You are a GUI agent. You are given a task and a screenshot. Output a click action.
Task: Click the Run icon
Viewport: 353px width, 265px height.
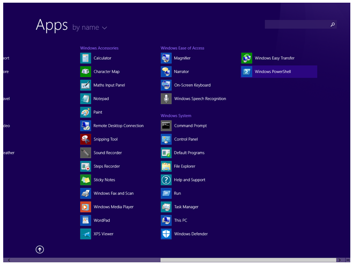coord(166,193)
